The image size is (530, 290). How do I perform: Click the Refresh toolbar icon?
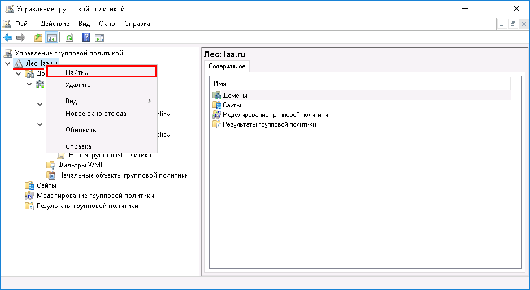click(69, 38)
